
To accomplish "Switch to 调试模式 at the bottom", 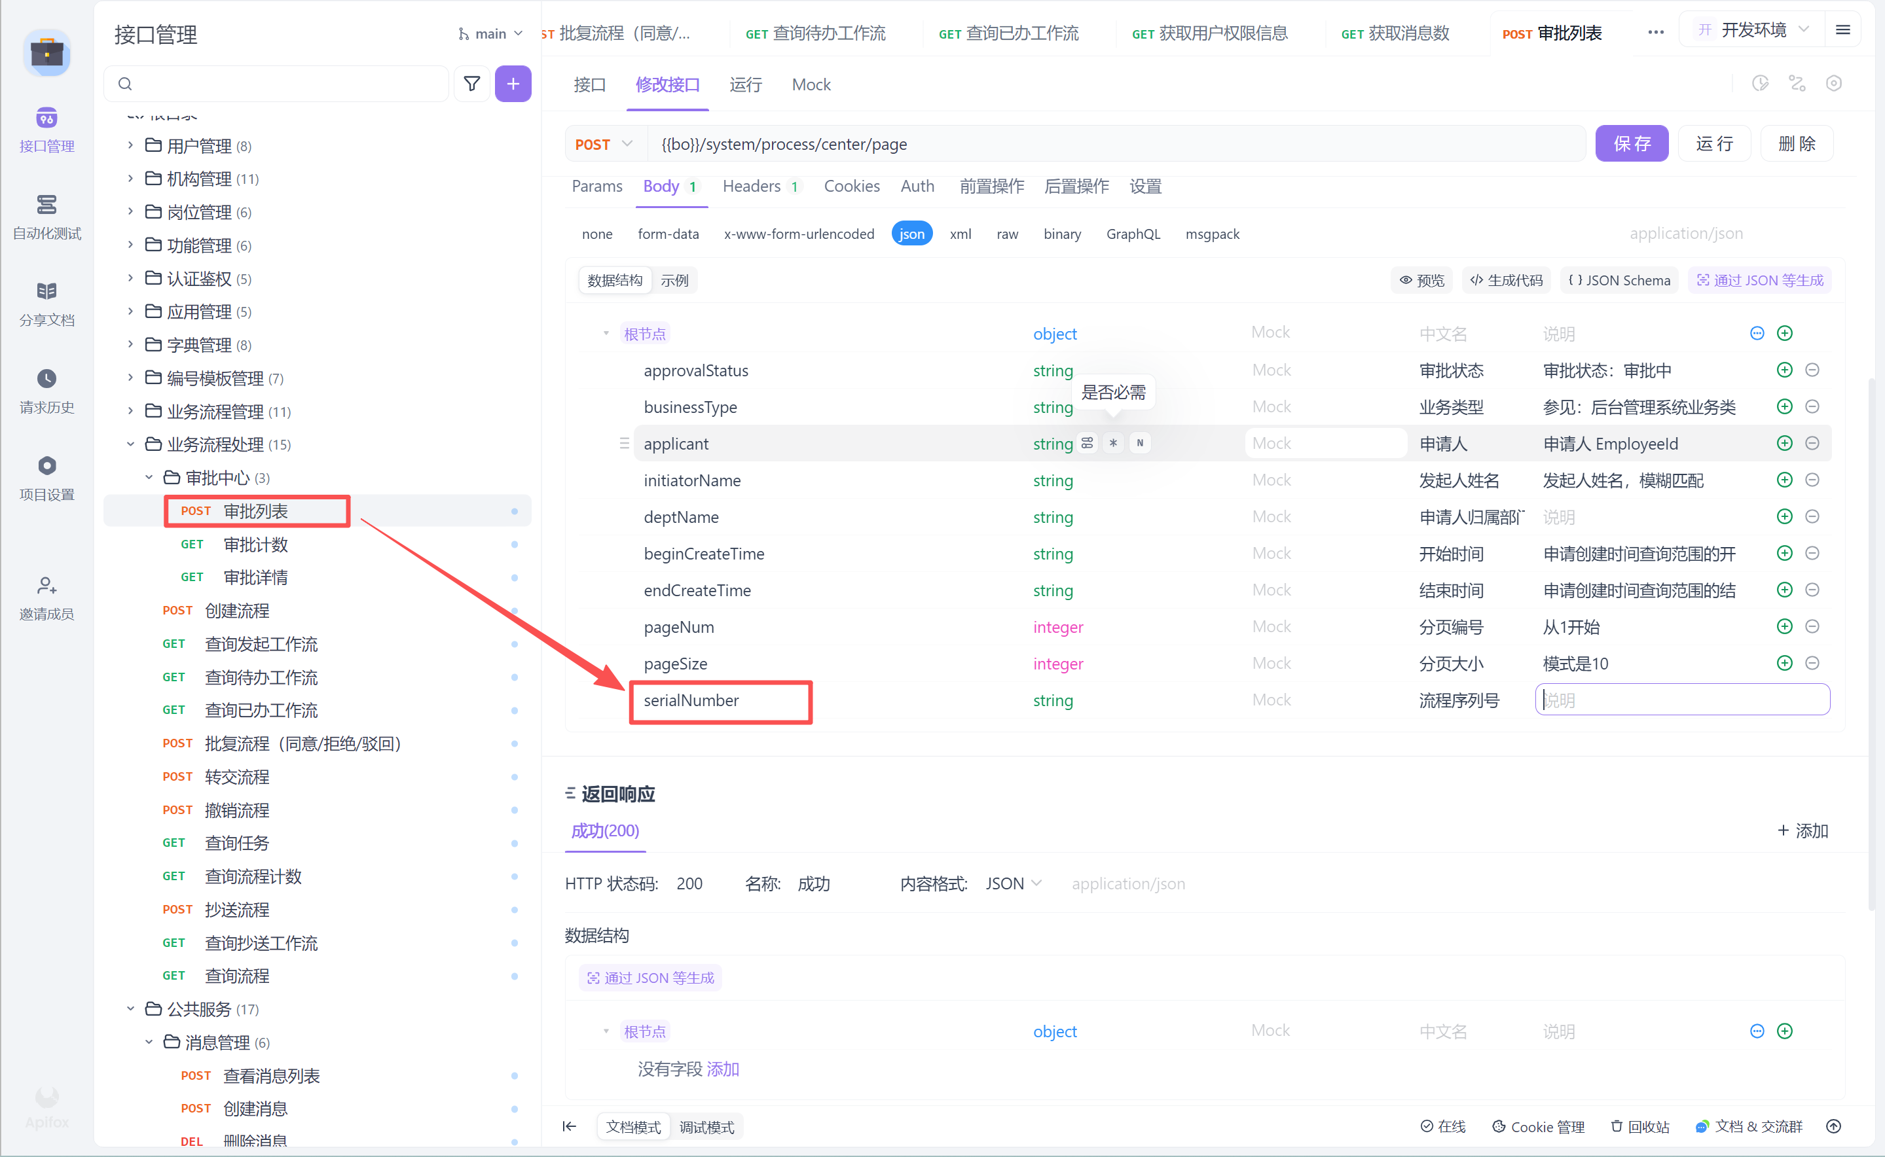I will pyautogui.click(x=706, y=1126).
